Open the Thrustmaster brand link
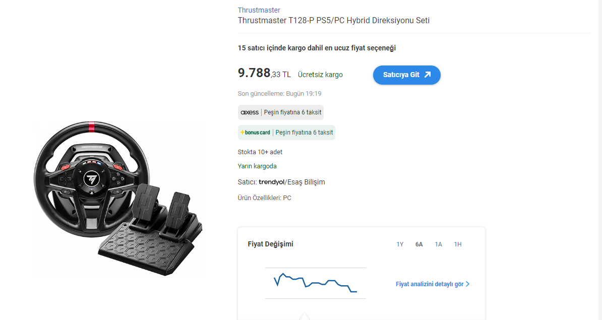Screen dimensions: 602x320 tap(259, 10)
